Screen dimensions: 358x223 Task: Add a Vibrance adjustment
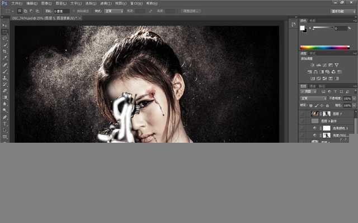click(337, 65)
